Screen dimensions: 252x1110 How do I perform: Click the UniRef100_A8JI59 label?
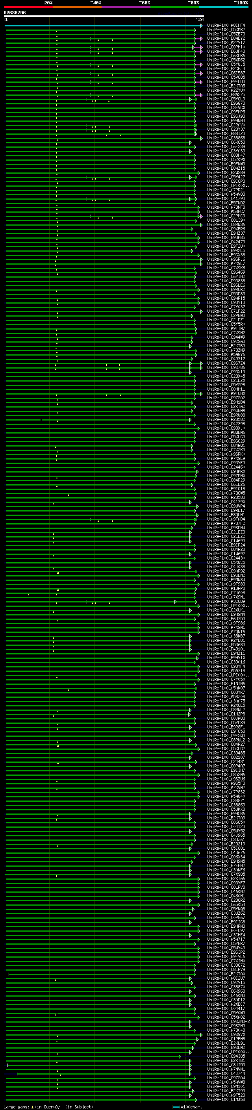[226, 1064]
